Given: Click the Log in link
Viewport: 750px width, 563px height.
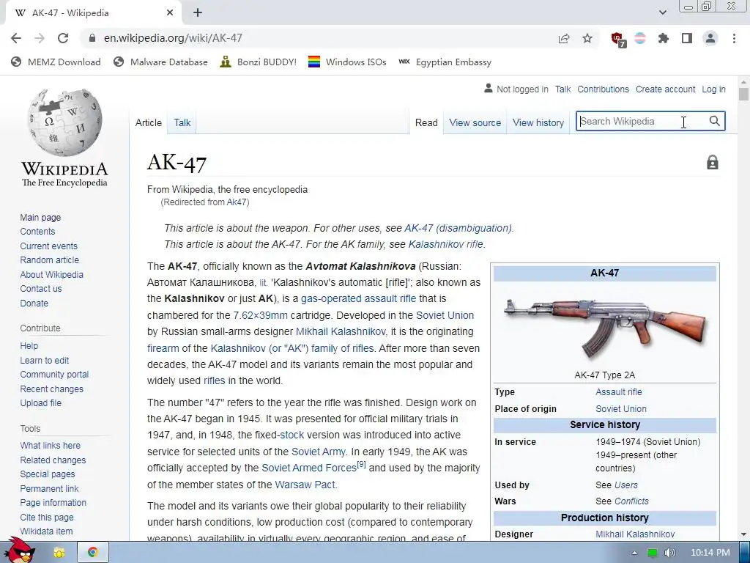Looking at the screenshot, I should (713, 89).
